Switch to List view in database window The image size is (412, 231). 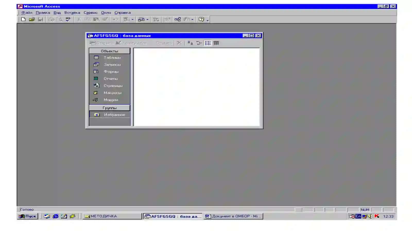click(x=208, y=43)
